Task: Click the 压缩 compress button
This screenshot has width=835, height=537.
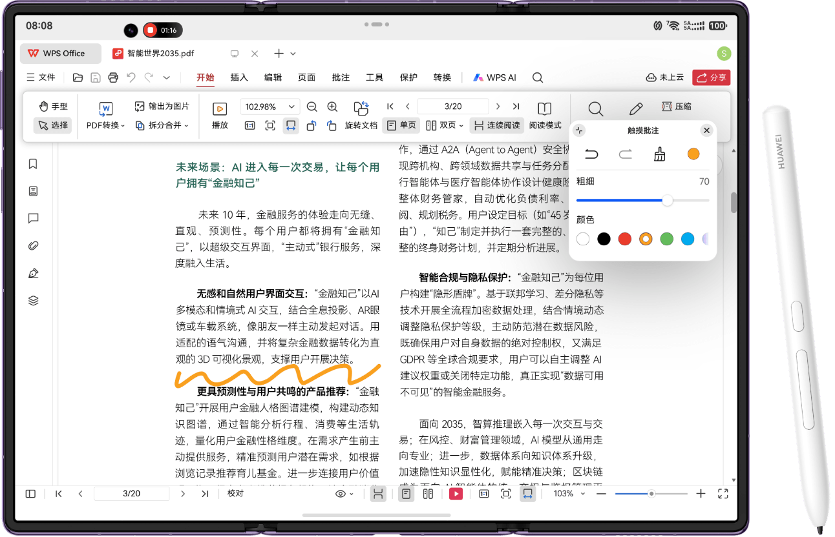Action: 677,106
